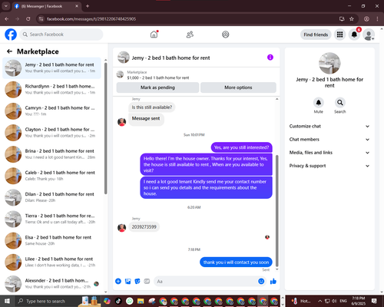
Task: Expand Media, files and links section
Action: [x=329, y=153]
